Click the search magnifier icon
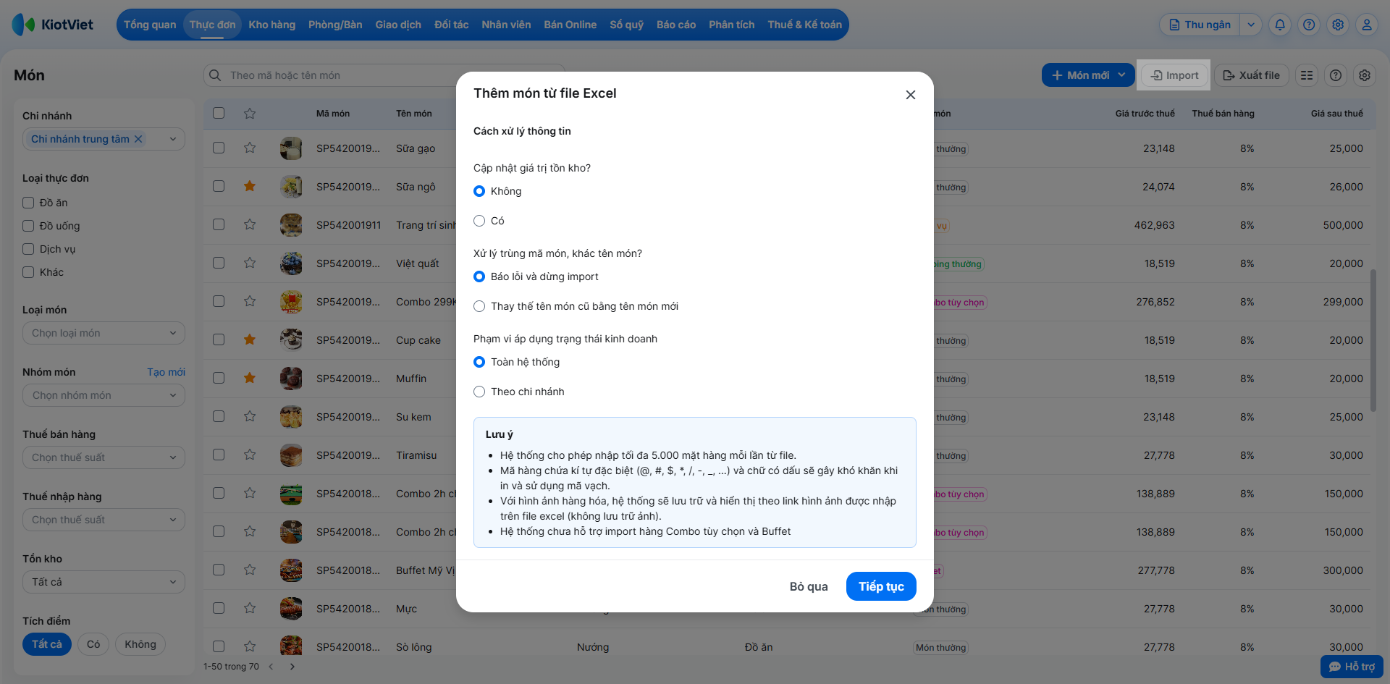The height and width of the screenshot is (684, 1390). point(215,75)
